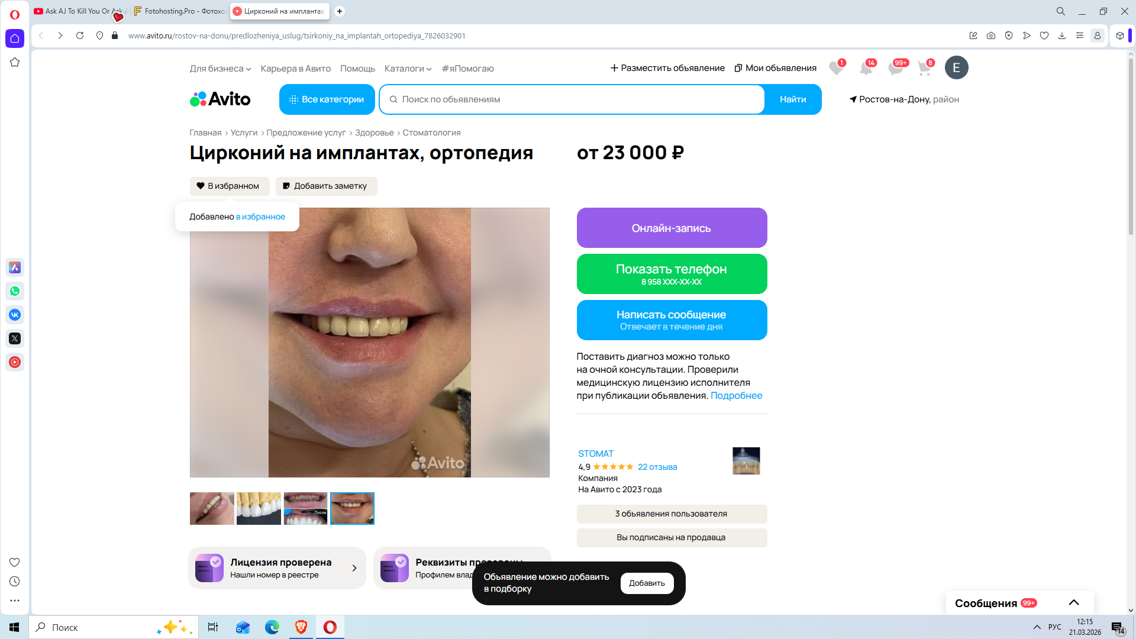Open '22 отзыва' reviews link

tap(657, 467)
